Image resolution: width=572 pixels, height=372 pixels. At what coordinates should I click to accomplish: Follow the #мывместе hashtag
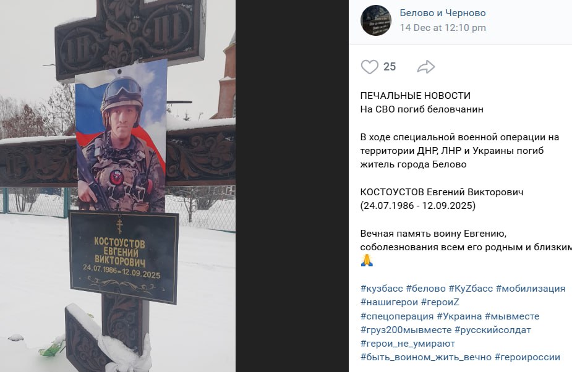pos(512,316)
